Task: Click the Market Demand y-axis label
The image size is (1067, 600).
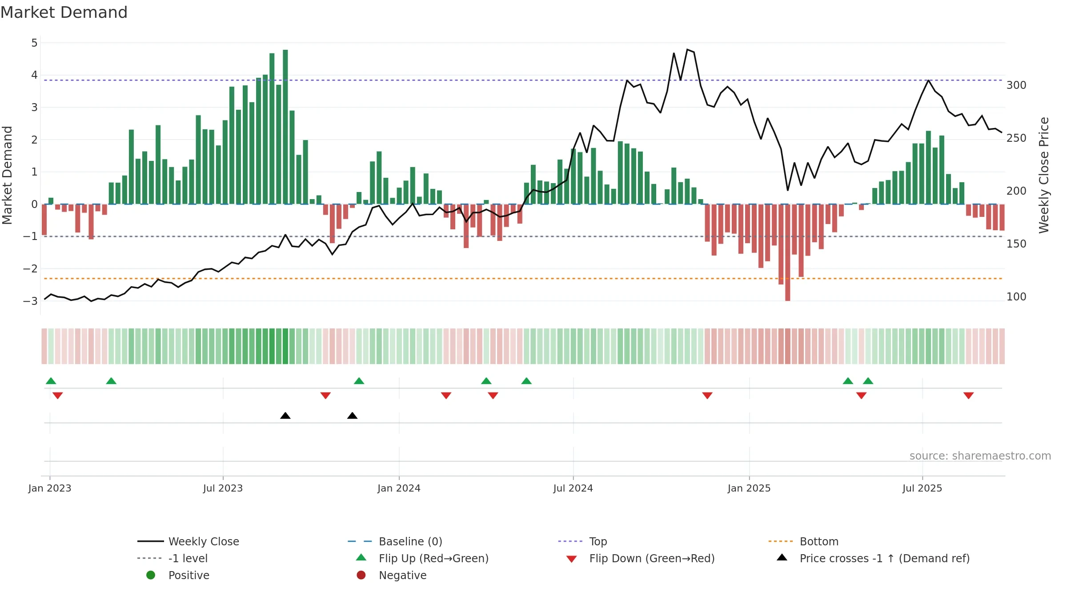Action: [x=7, y=175]
